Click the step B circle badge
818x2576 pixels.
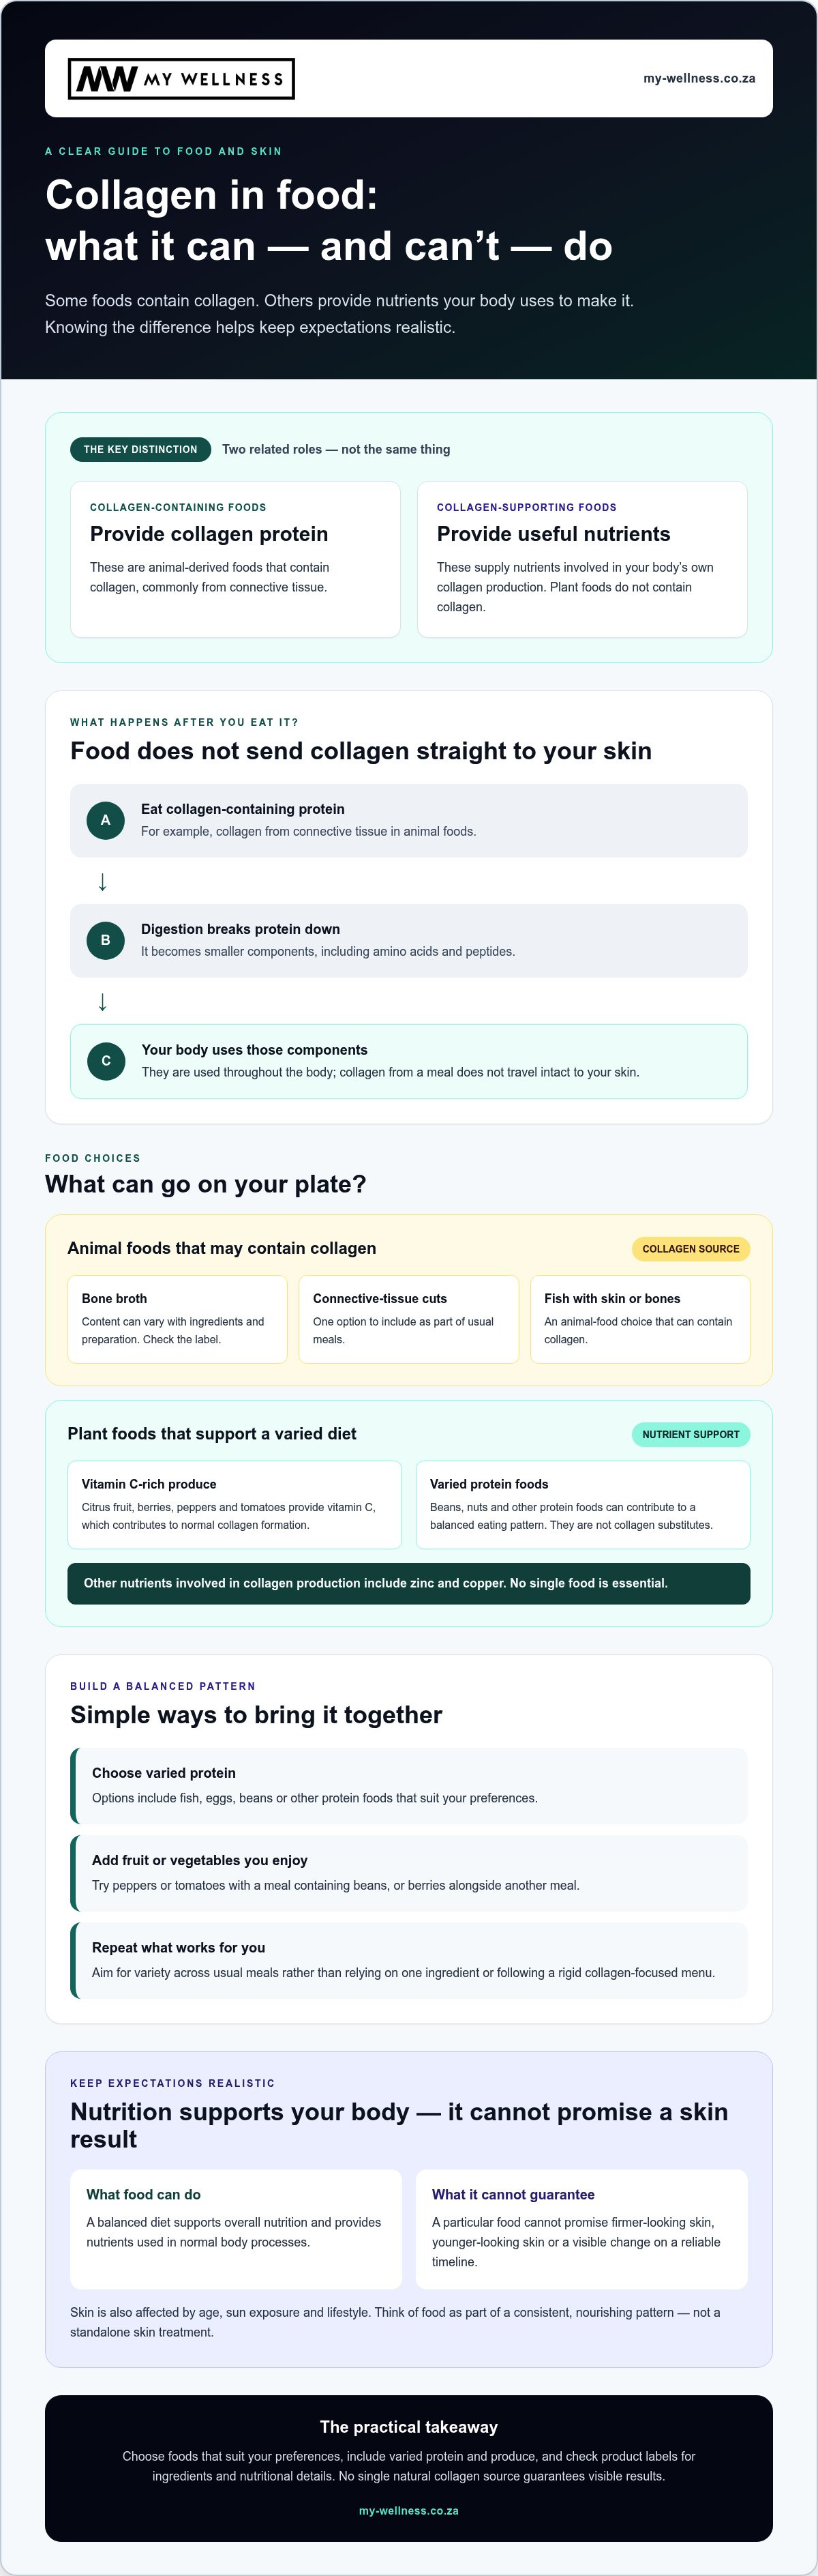[105, 940]
